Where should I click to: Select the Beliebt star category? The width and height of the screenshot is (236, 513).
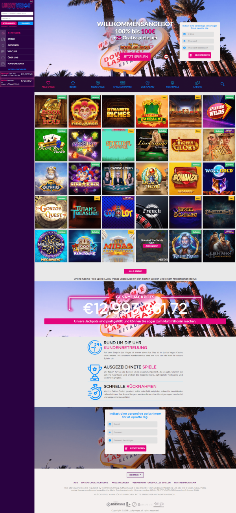click(x=73, y=84)
